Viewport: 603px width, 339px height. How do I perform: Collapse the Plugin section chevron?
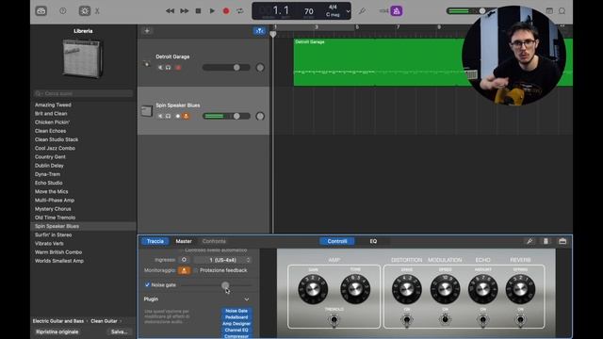click(247, 299)
